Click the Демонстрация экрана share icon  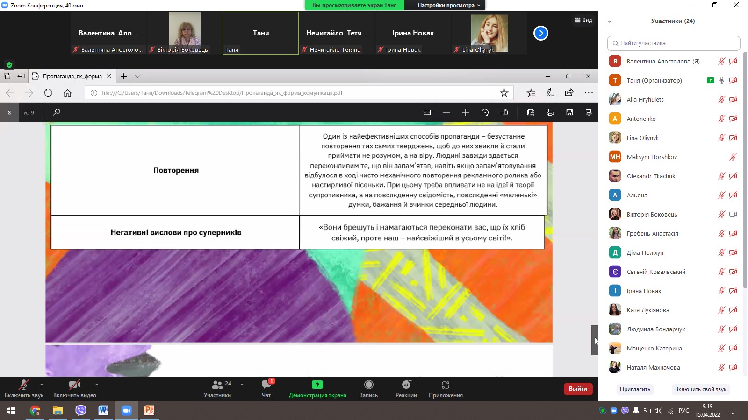point(317,385)
